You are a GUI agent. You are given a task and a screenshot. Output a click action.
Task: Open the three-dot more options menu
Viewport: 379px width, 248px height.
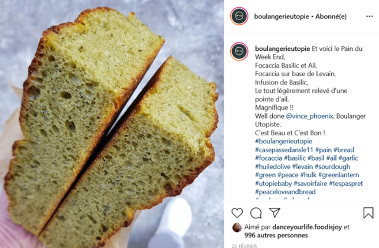tap(369, 16)
